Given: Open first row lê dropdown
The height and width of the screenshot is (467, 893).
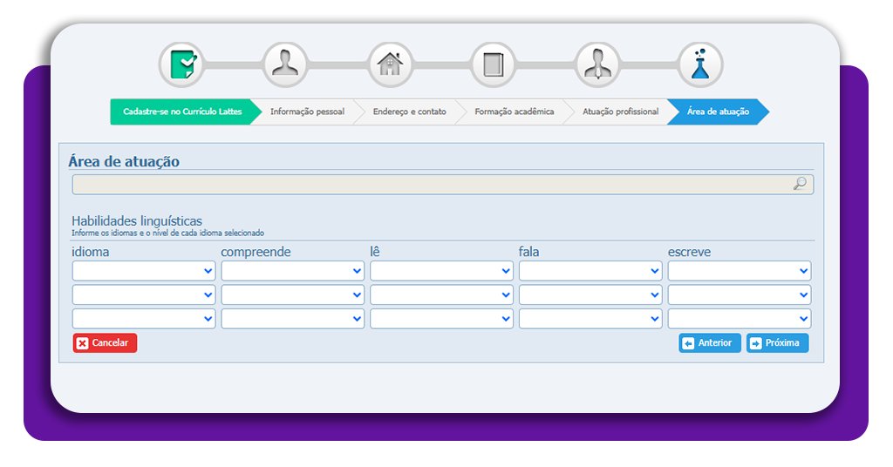Looking at the screenshot, I should 441,271.
